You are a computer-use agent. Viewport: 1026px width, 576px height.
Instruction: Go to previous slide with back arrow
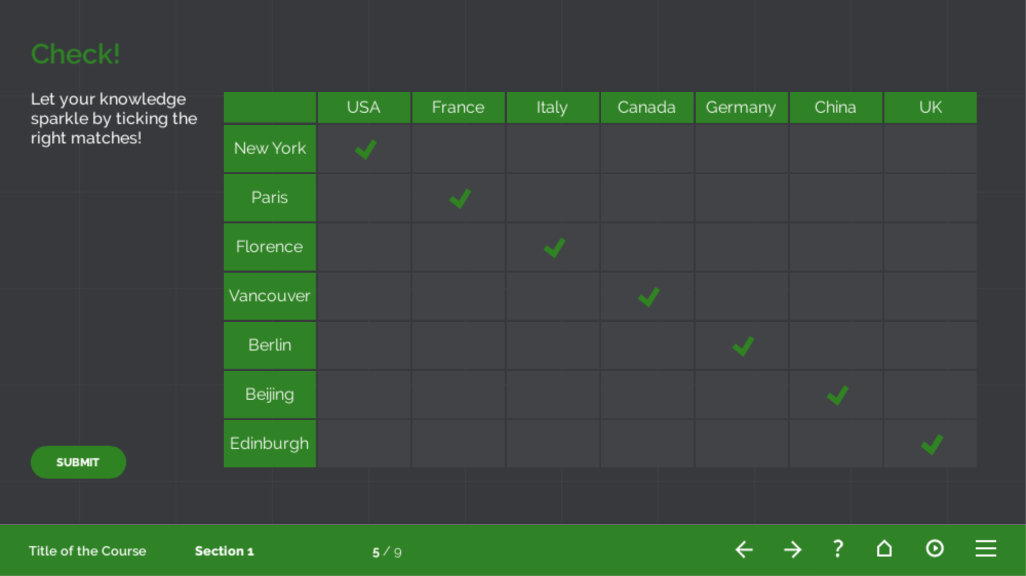pos(744,550)
